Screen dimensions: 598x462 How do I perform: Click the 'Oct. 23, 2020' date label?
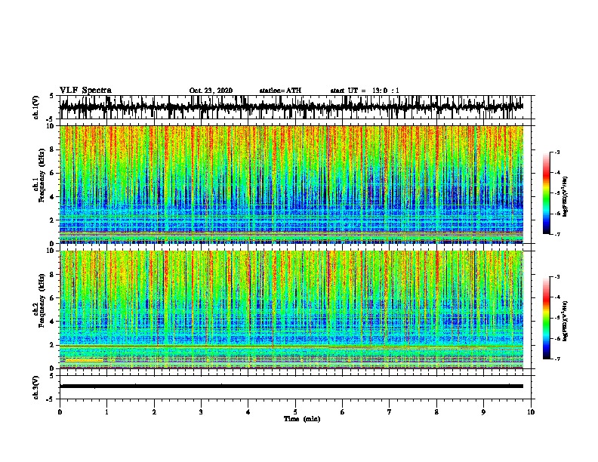point(211,91)
